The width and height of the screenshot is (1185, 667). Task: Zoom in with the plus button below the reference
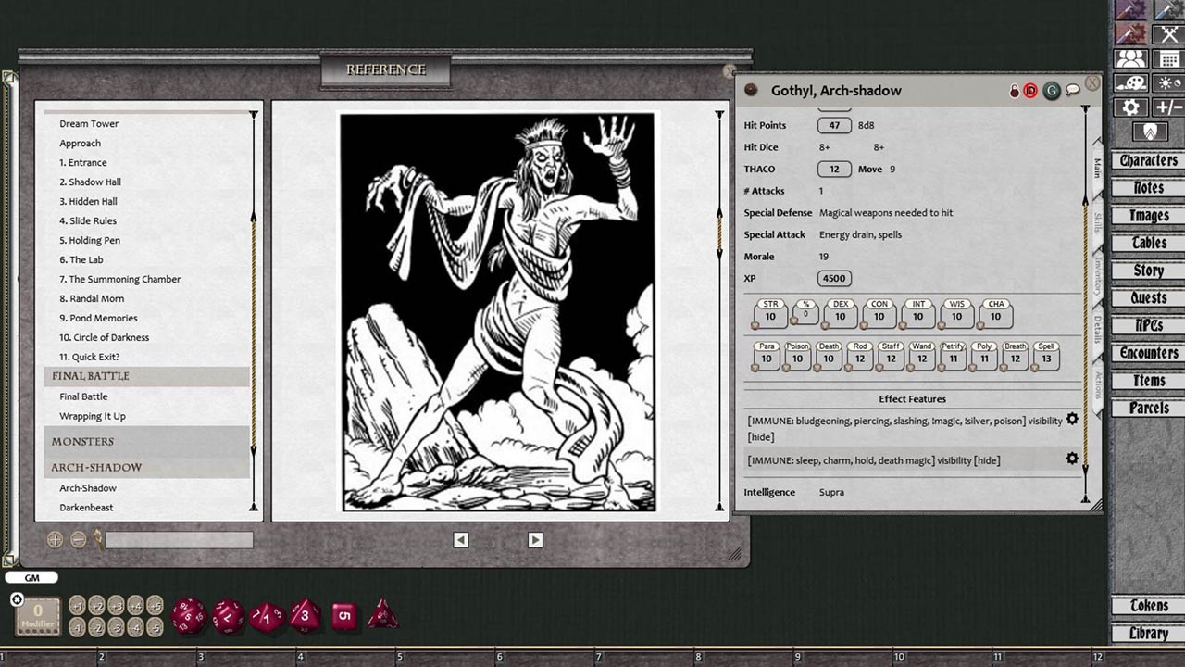click(56, 538)
